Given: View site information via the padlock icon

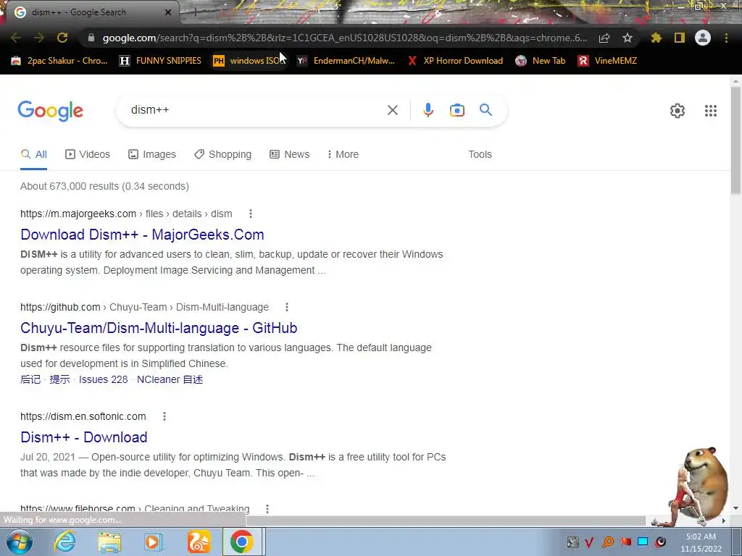Looking at the screenshot, I should pyautogui.click(x=91, y=38).
